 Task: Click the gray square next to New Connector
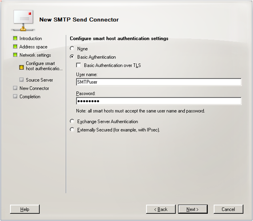coord(15,88)
